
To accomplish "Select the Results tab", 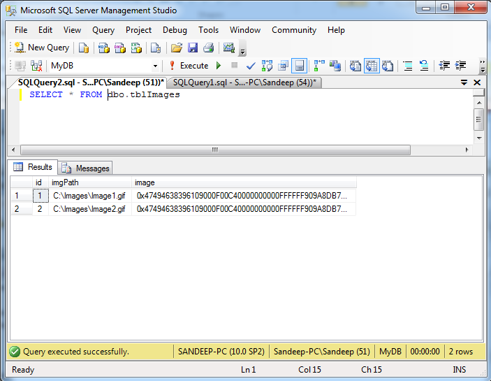I will [x=33, y=167].
